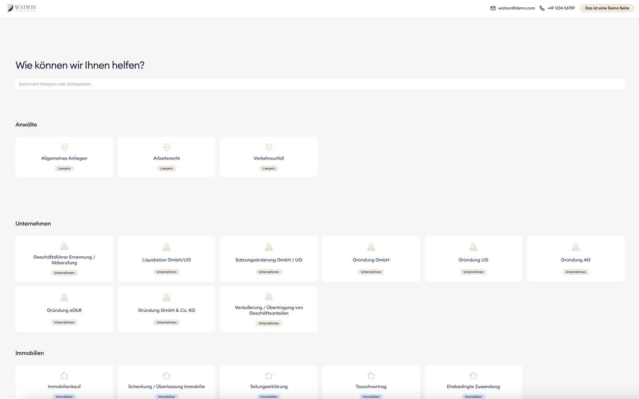Click the shield icon on Verkehrsunfall card
Image resolution: width=639 pixels, height=399 pixels.
269,147
